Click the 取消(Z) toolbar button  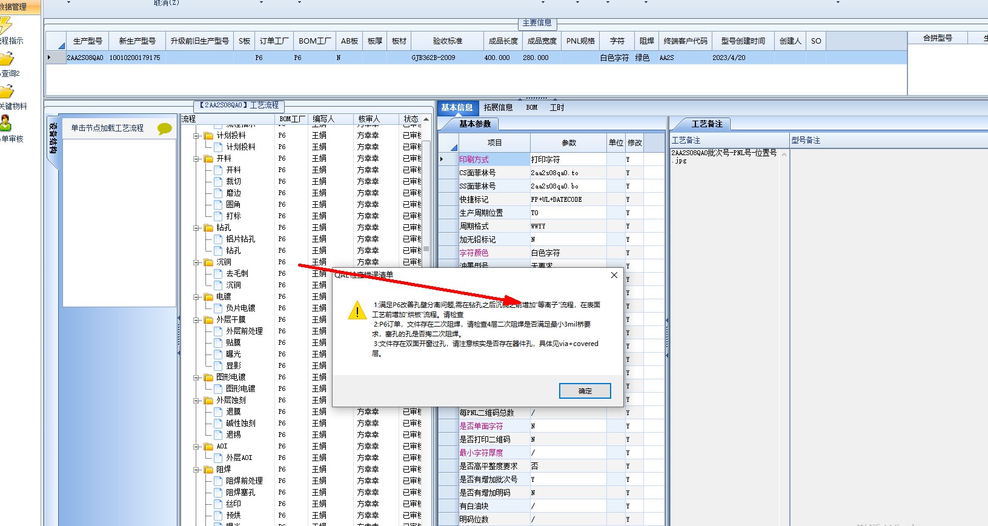click(167, 3)
